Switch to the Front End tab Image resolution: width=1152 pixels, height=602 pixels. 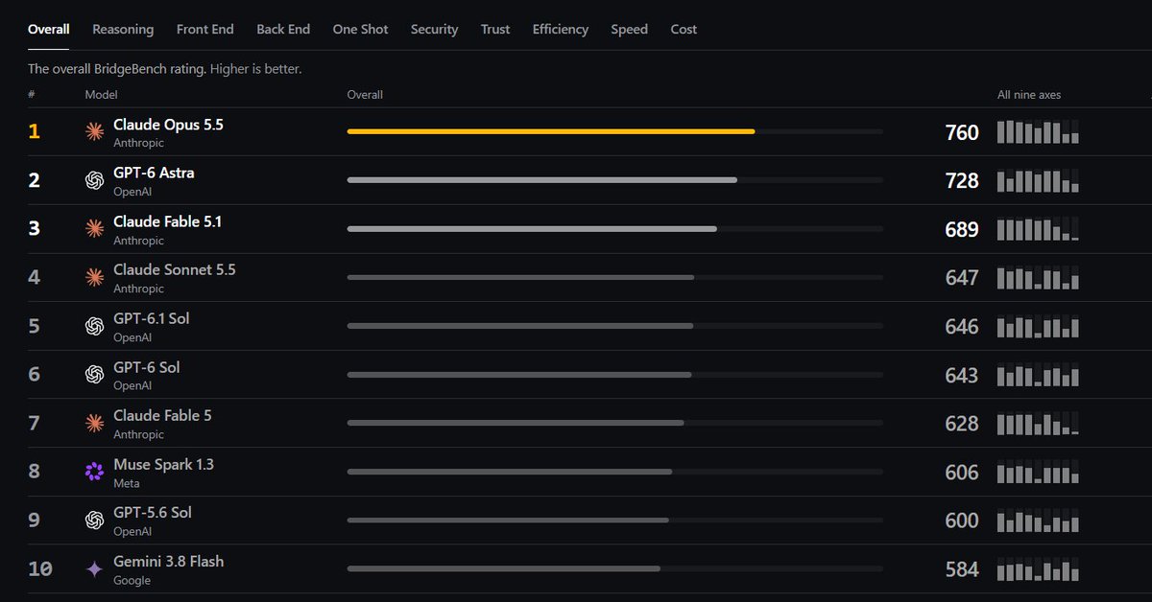(x=205, y=29)
